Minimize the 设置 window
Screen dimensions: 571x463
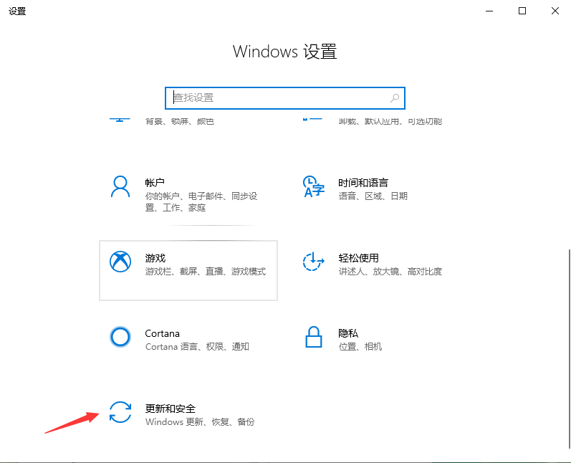(489, 11)
